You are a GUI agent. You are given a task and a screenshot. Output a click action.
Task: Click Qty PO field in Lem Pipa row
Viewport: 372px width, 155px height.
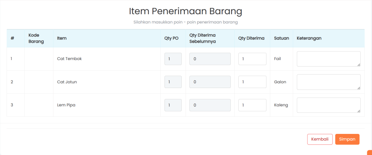173,105
